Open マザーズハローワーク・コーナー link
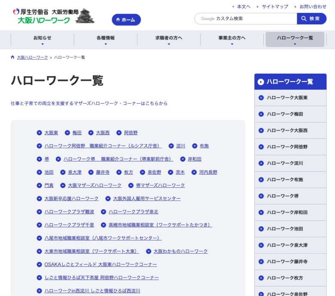The image size is (335, 296). 89,103
